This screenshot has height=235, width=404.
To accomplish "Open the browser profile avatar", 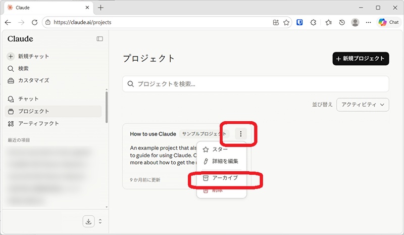I will tap(355, 22).
